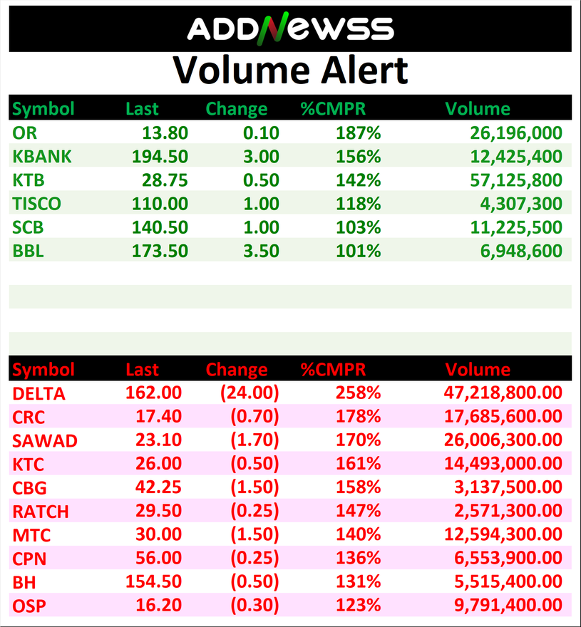Click BH last price 154.50
581x627 pixels.
pos(153,583)
